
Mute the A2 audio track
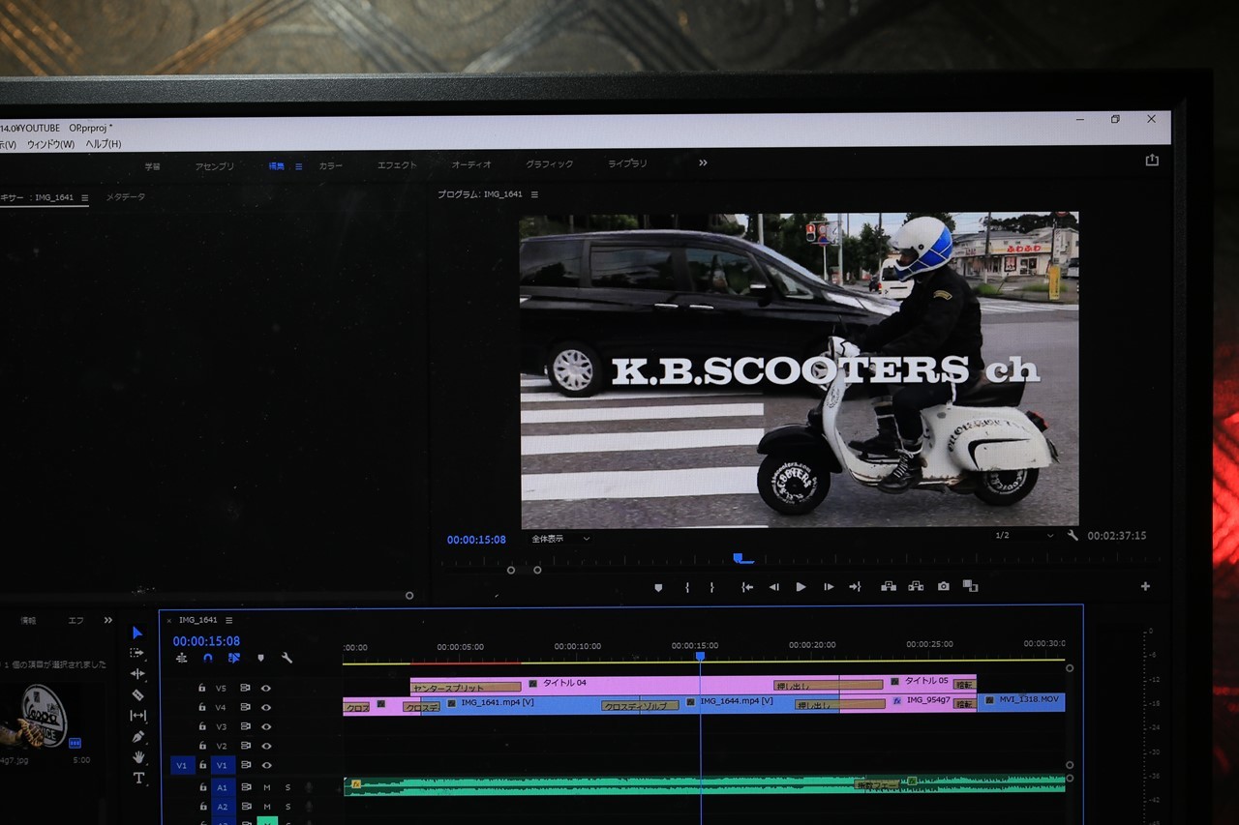pyautogui.click(x=267, y=807)
